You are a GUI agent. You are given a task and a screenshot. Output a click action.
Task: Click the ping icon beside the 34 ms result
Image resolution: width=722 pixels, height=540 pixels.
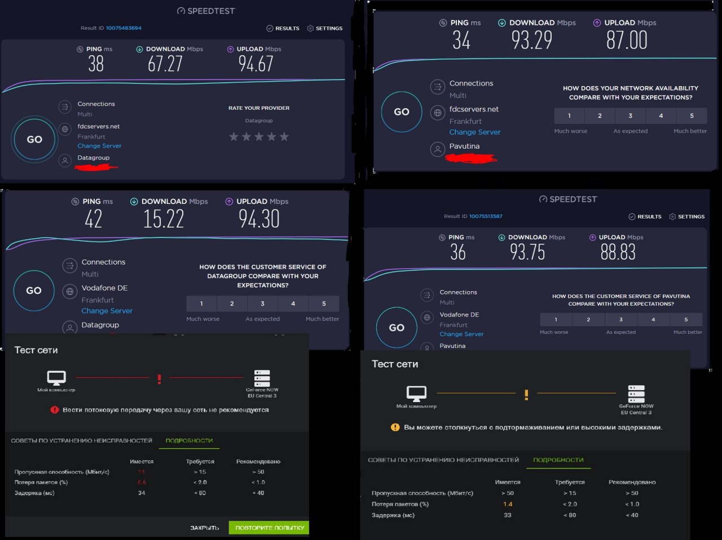pos(443,23)
